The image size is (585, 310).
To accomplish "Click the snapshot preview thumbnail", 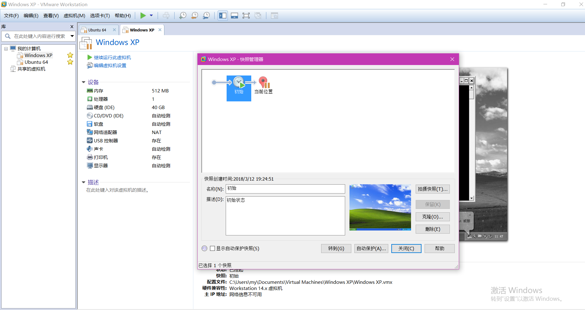I will coord(380,207).
